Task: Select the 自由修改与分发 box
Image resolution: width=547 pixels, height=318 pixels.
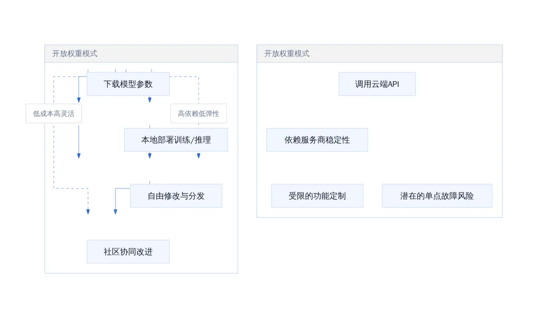Action: coord(176,195)
